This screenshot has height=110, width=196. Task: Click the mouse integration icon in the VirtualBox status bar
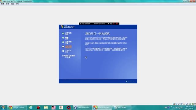190,104
